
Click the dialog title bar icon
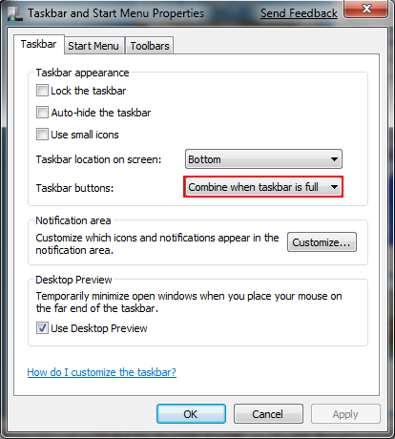click(15, 14)
